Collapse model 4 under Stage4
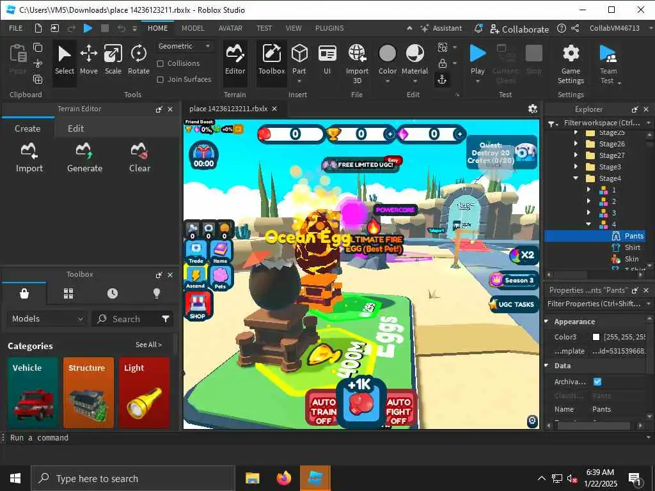Image resolution: width=655 pixels, height=491 pixels. pos(588,224)
